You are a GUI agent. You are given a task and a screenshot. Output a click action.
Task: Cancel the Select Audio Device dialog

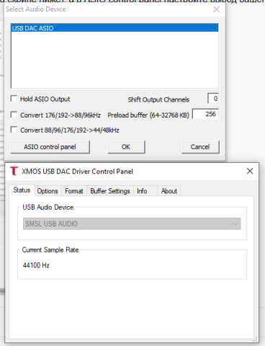[200, 147]
